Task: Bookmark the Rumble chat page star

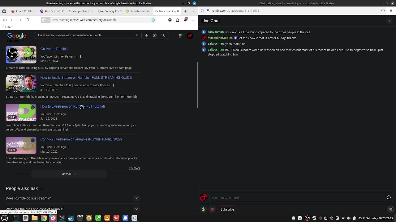Action: point(383,10)
